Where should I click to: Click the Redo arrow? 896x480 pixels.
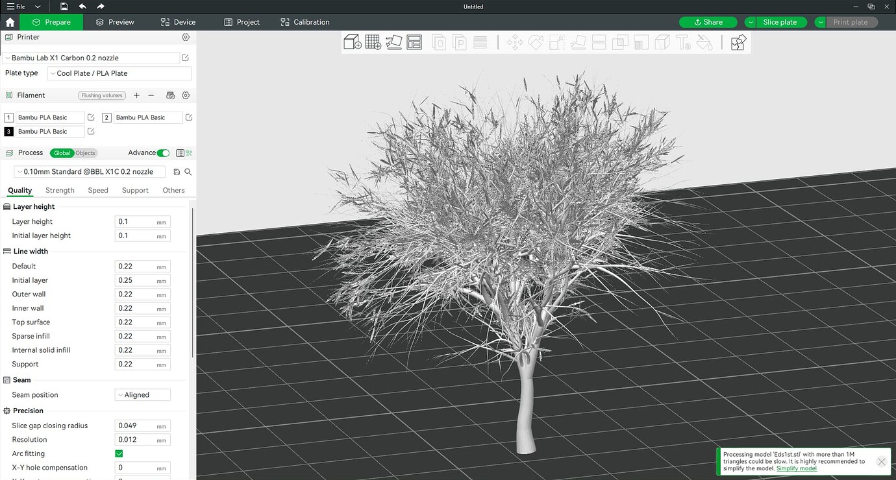(x=101, y=6)
